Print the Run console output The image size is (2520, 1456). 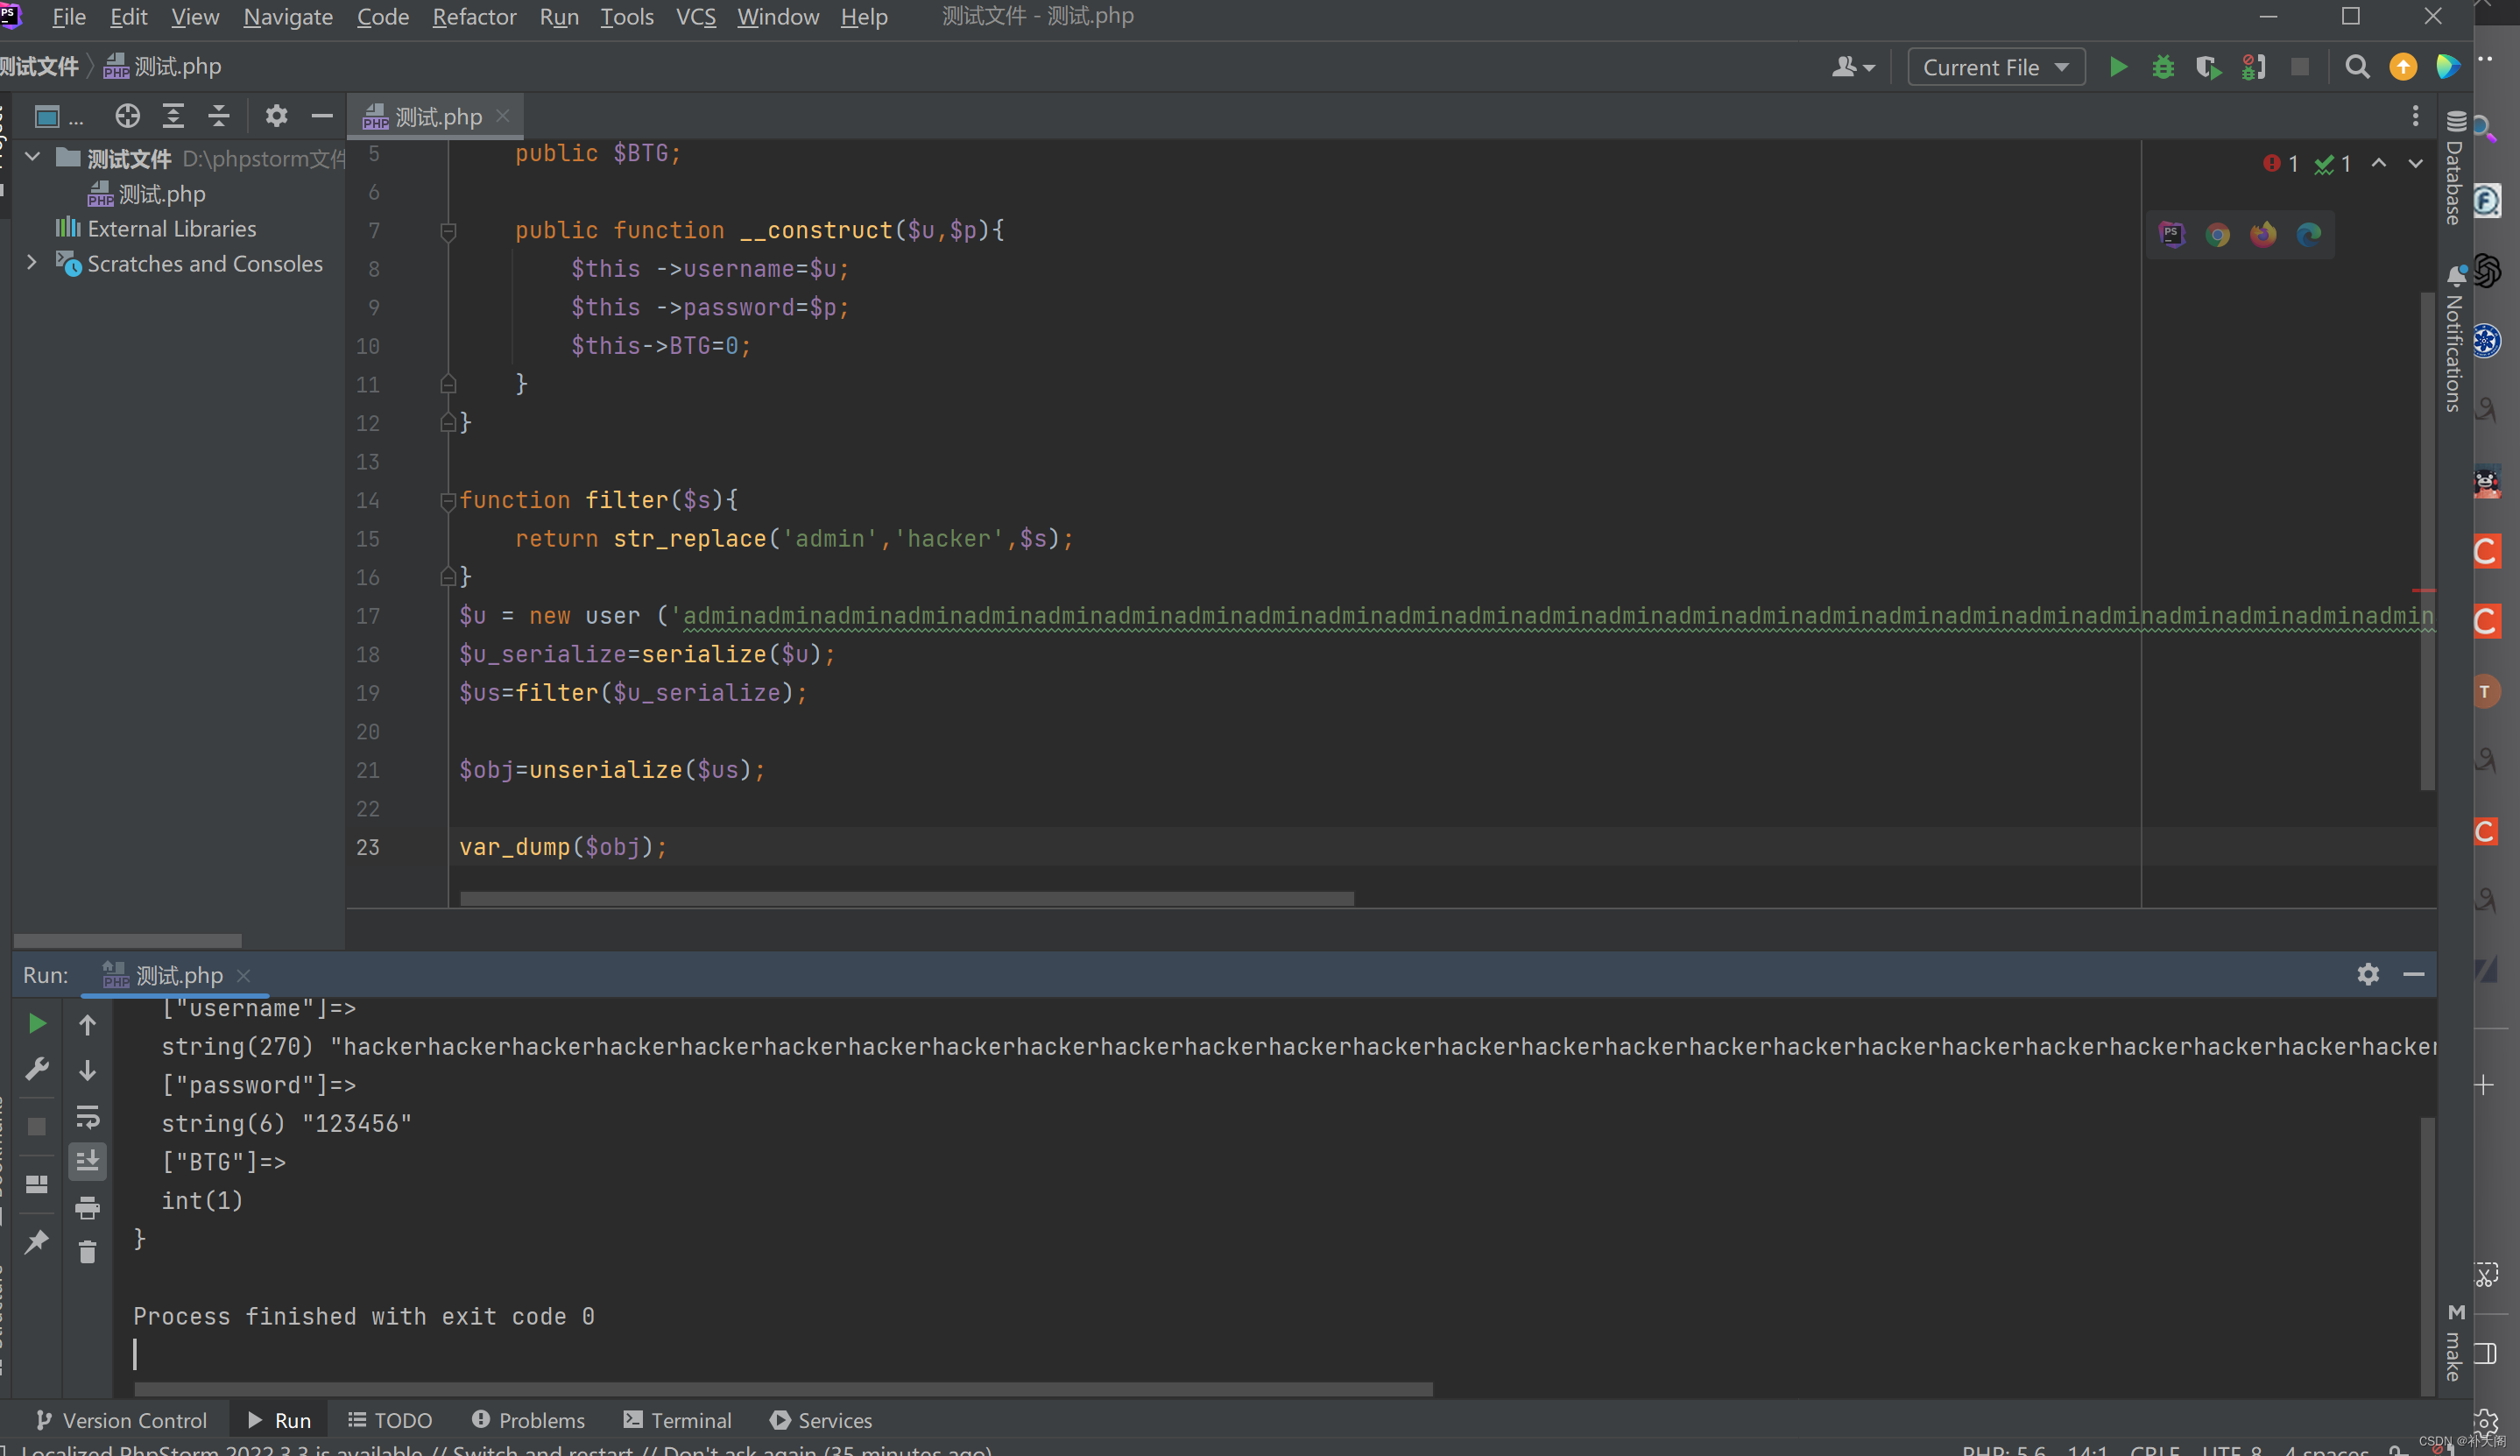pos(88,1208)
